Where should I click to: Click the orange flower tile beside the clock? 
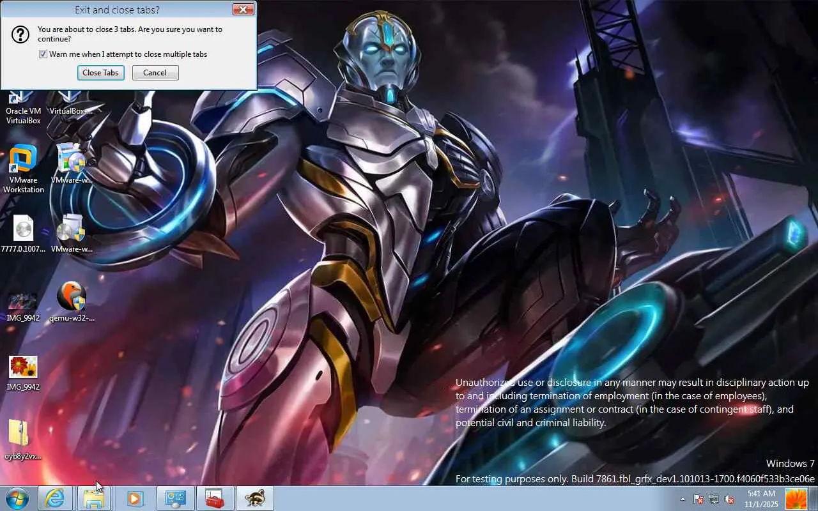click(x=796, y=498)
